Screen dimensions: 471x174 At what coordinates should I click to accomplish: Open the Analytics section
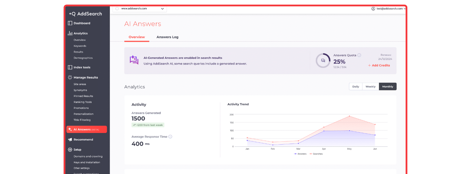(x=80, y=33)
